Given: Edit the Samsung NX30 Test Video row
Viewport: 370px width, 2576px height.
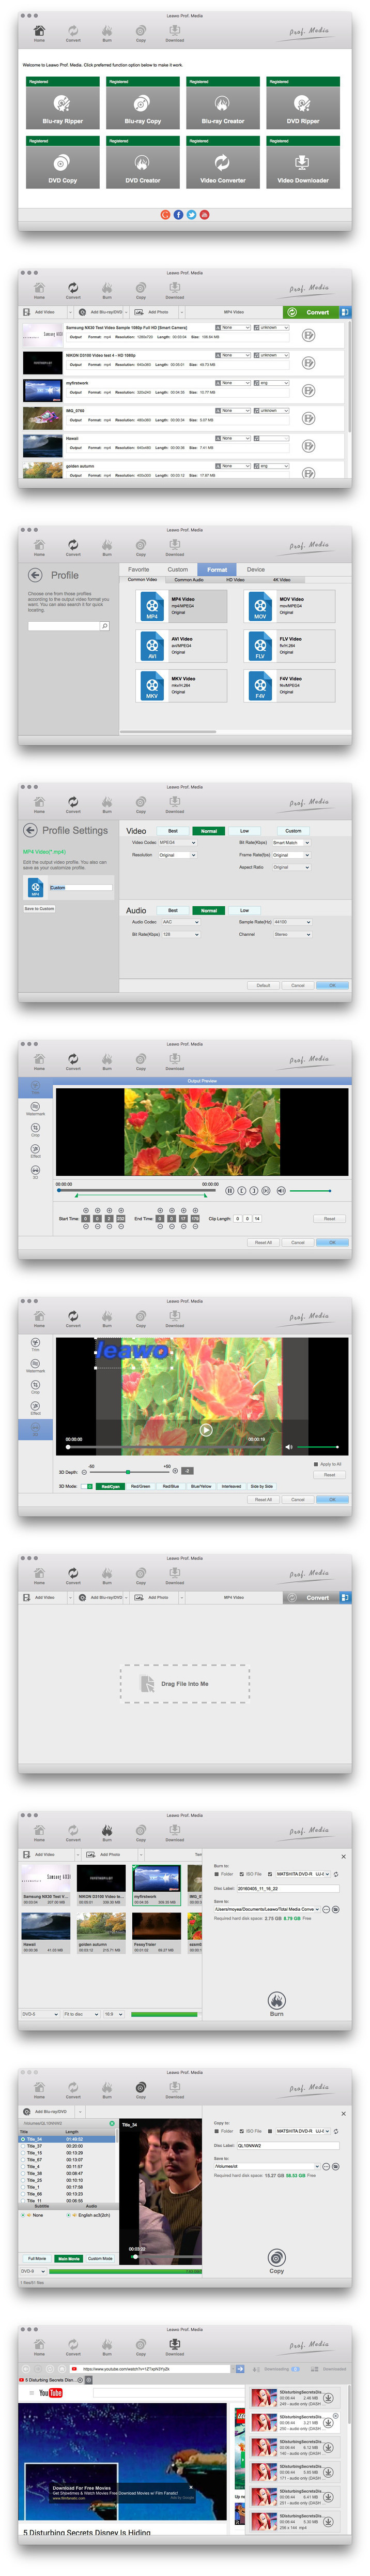Looking at the screenshot, I should coord(309,335).
